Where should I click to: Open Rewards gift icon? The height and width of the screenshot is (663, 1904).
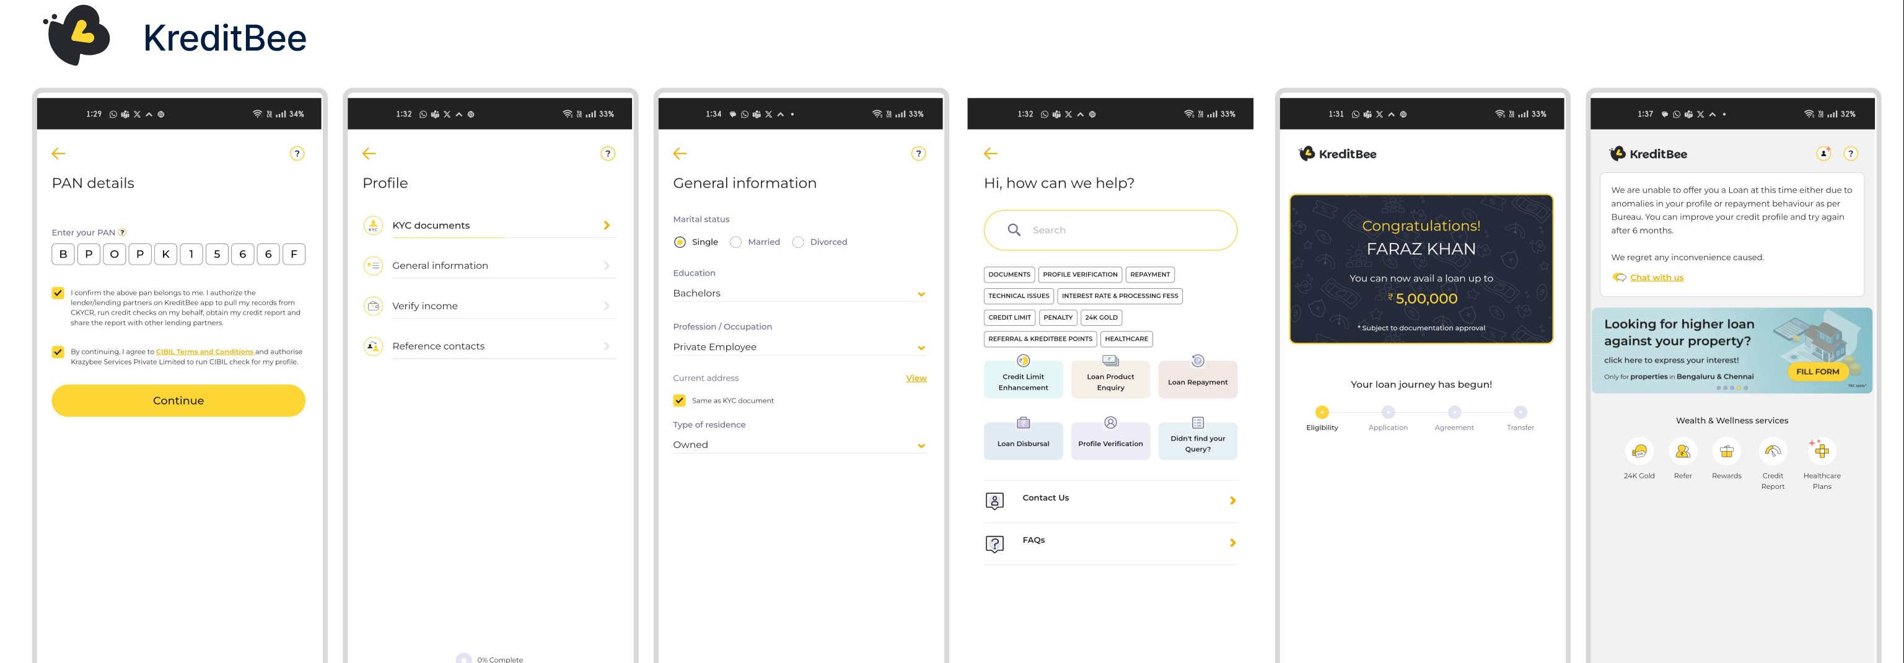1727,451
